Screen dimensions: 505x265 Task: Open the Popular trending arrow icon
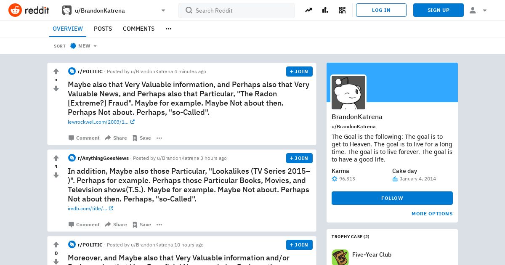(x=308, y=10)
